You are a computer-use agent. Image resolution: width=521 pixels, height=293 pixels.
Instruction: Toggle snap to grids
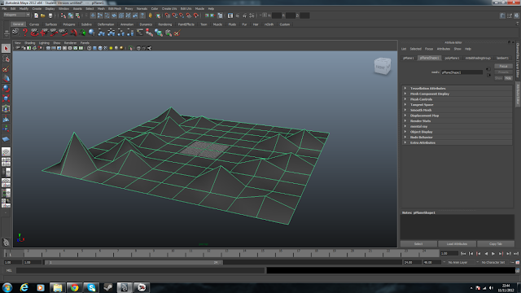pyautogui.click(x=168, y=15)
